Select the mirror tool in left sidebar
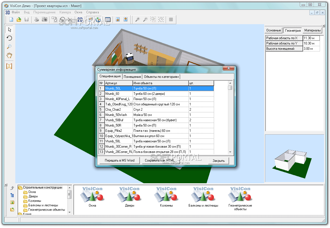Image resolution: width=330 pixels, height=228 pixels. [9, 66]
